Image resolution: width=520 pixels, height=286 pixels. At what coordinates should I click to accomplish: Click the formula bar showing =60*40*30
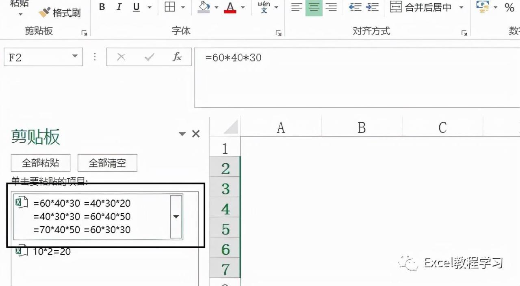coord(357,77)
